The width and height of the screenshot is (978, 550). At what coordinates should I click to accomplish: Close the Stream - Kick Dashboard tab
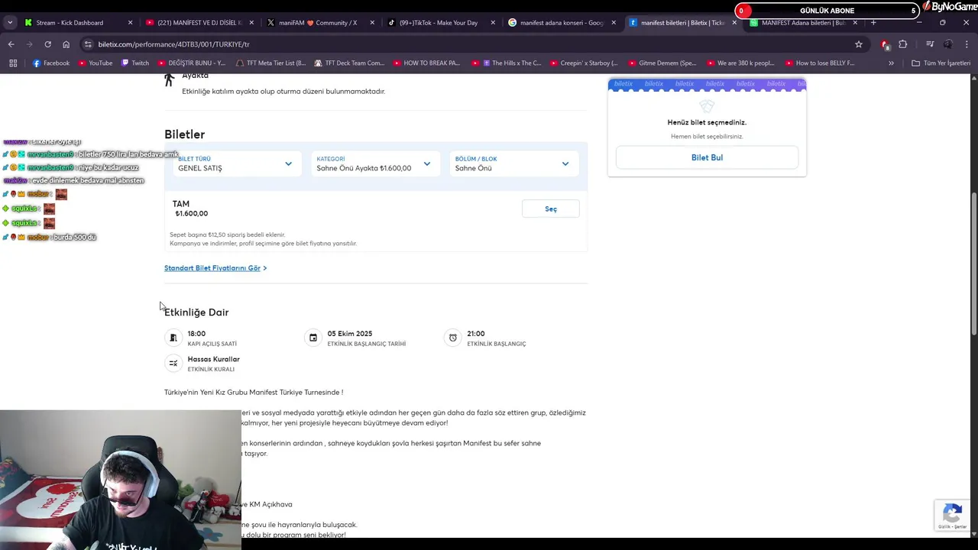tap(130, 22)
